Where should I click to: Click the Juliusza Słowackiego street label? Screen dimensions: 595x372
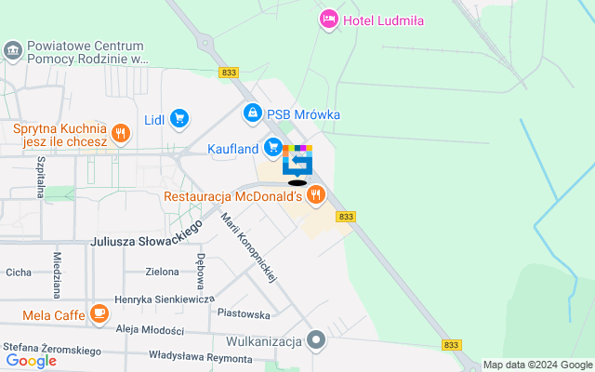[148, 235]
